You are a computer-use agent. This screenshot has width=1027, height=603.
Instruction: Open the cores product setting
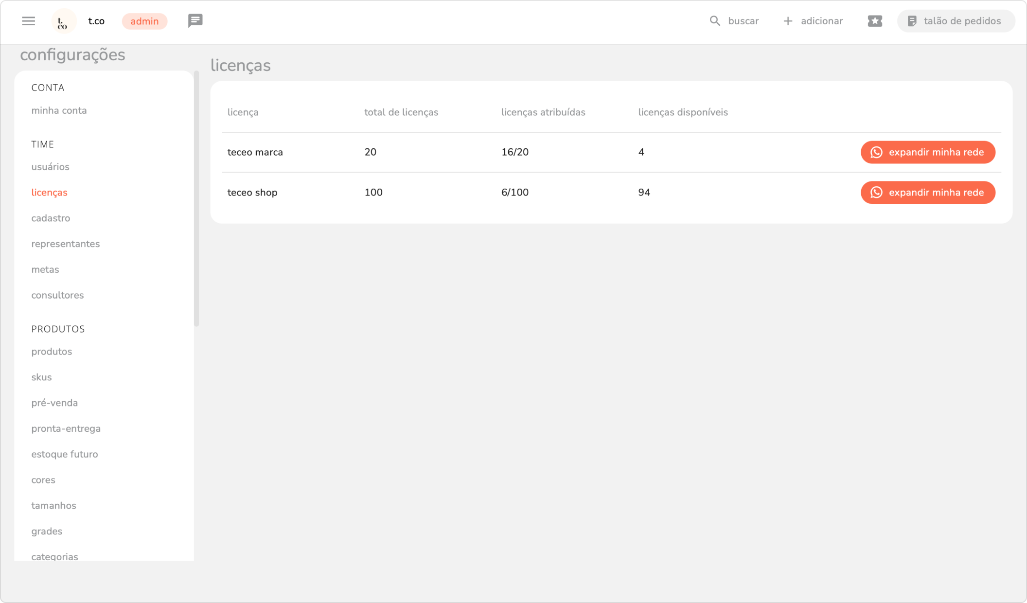click(x=43, y=480)
